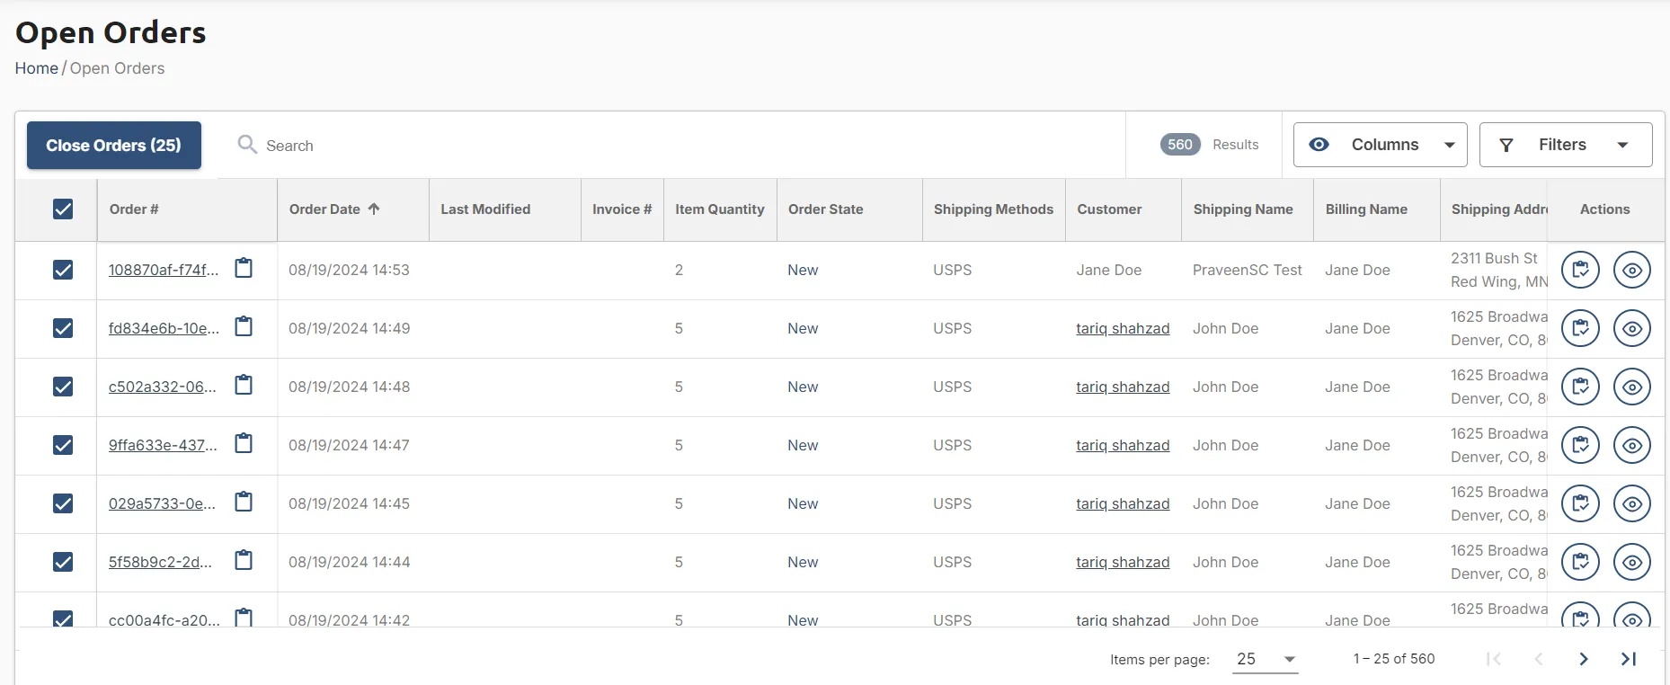Click the search magnifier icon

[247, 144]
